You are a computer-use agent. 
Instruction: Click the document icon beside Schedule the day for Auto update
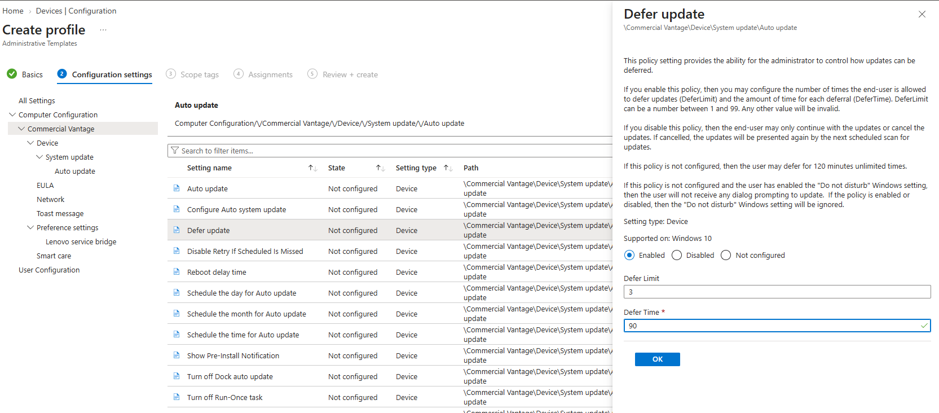pyautogui.click(x=177, y=293)
